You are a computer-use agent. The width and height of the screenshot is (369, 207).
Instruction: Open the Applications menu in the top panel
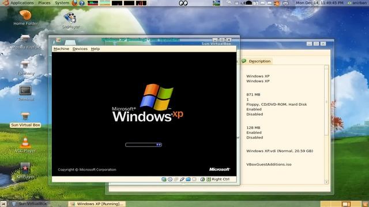[x=22, y=3]
